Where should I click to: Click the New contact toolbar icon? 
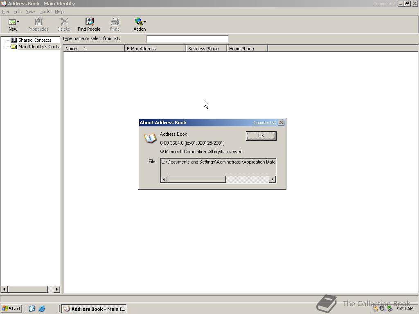(12, 22)
